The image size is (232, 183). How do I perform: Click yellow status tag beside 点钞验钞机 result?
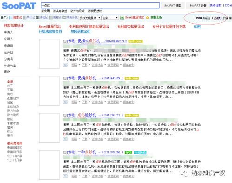(x=132, y=115)
